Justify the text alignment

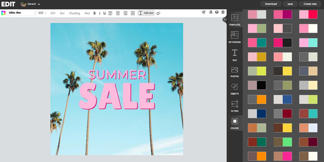[133, 13]
